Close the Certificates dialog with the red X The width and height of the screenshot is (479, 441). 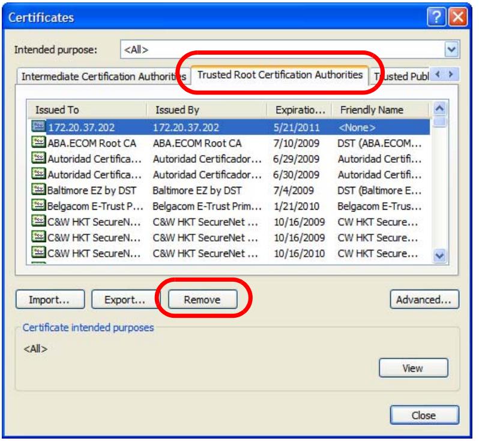[x=458, y=17]
